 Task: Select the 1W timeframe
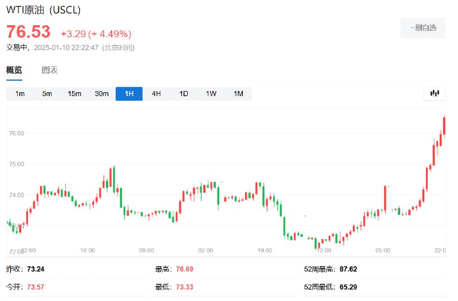(211, 94)
